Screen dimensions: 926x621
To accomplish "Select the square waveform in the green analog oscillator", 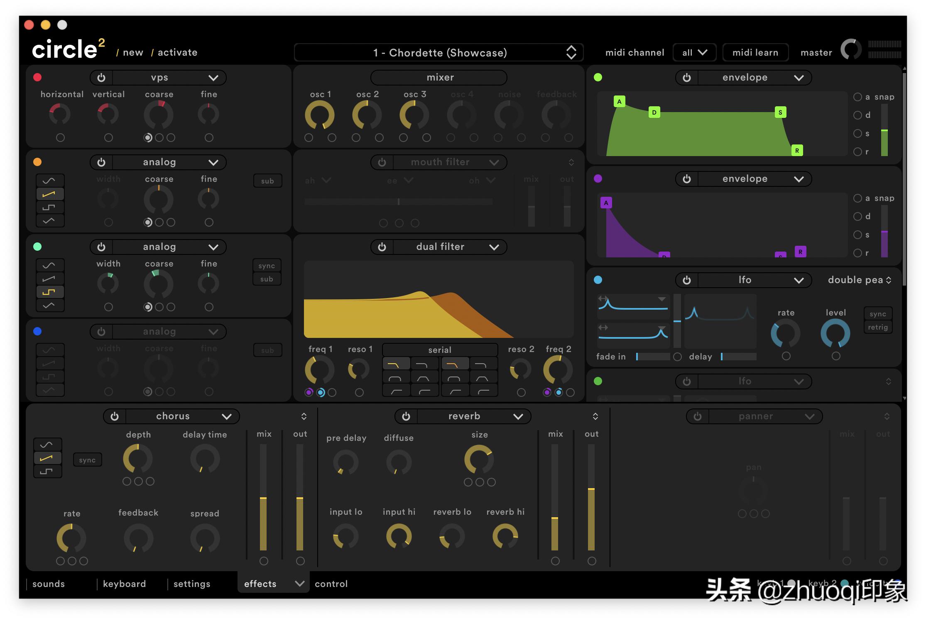I will click(49, 292).
